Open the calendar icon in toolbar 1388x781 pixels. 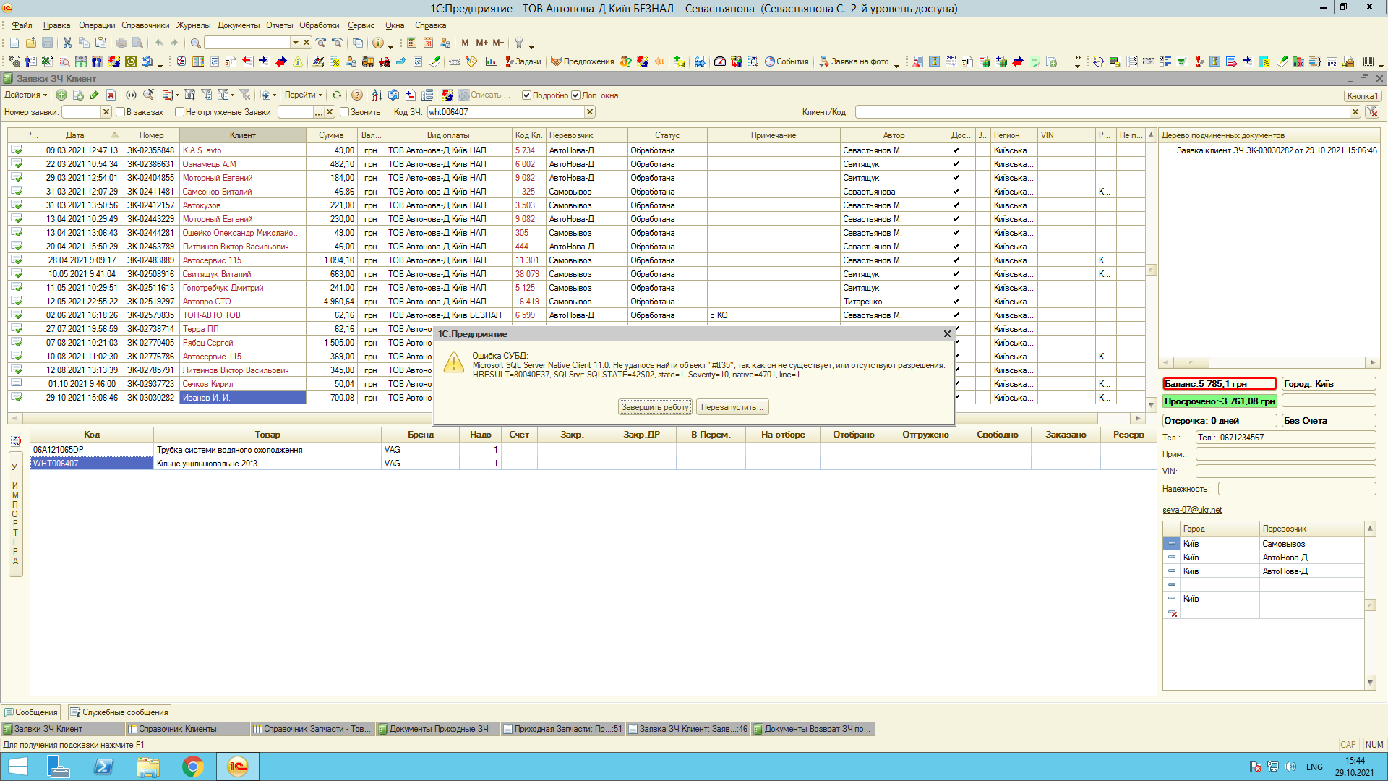429,43
